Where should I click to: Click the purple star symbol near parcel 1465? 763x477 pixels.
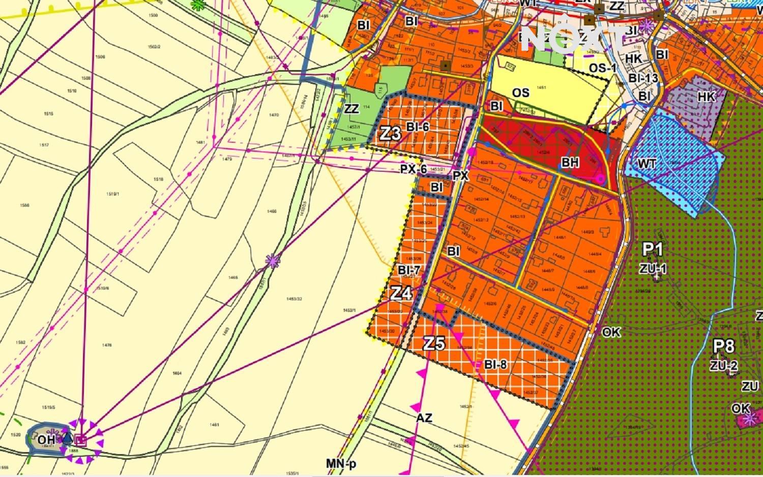(273, 261)
